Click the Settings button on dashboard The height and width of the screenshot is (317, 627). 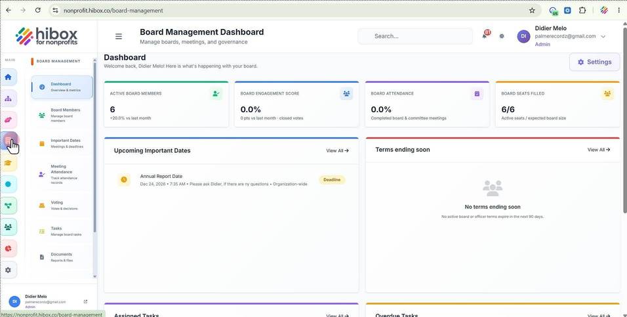(594, 62)
